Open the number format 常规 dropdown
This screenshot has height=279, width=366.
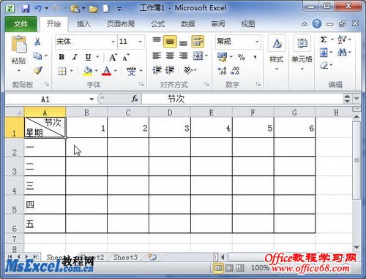pyautogui.click(x=257, y=42)
